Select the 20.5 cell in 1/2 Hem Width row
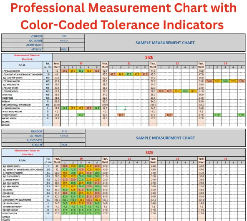Image resolution: width=247 pixels, height=221 pixels. point(193,91)
